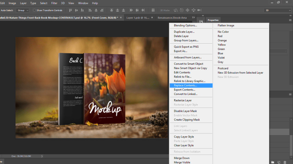Click the create new layer icon
The image size is (293, 164).
[279, 162]
